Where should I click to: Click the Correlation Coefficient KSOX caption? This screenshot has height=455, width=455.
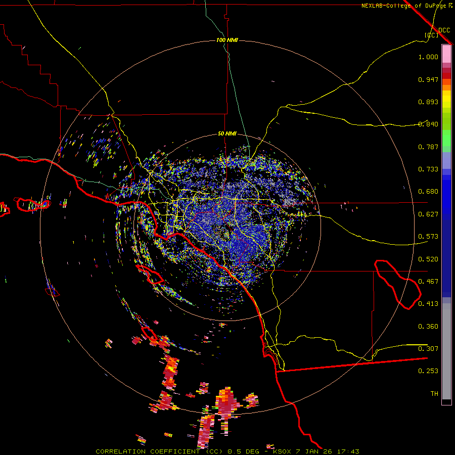point(227,451)
